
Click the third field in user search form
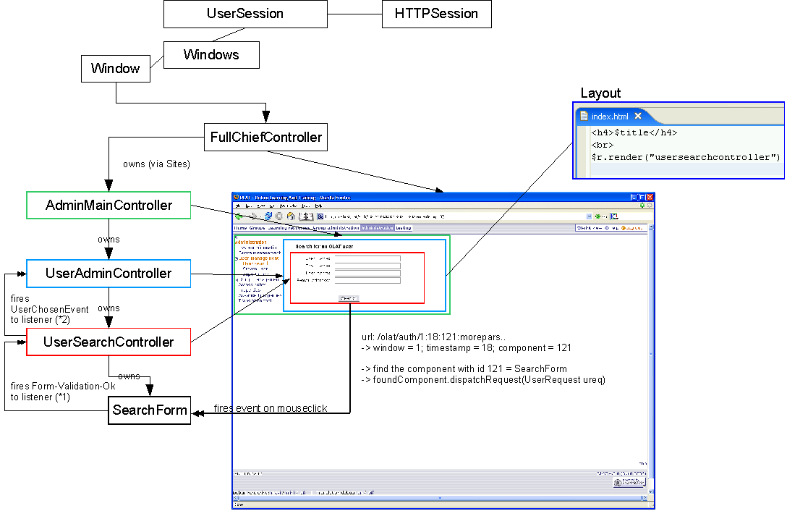[x=368, y=274]
